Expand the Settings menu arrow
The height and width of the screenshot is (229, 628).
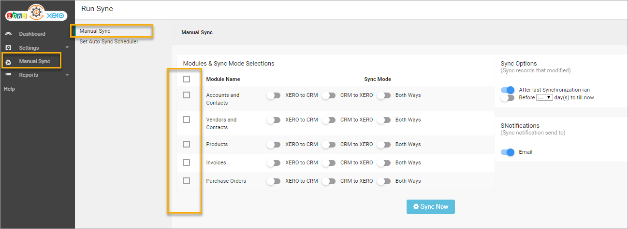[67, 48]
